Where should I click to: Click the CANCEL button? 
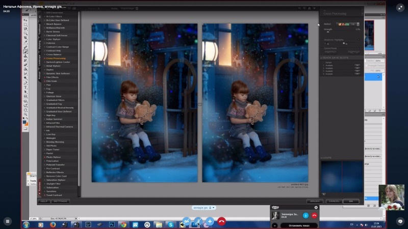click(x=334, y=201)
